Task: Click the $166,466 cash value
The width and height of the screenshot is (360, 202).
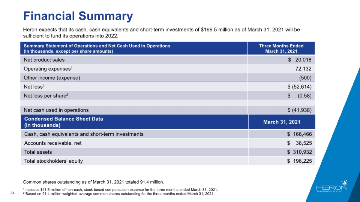Action: pos(299,134)
